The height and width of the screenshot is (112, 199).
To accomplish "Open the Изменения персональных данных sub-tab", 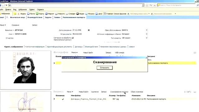I will click(113, 47).
